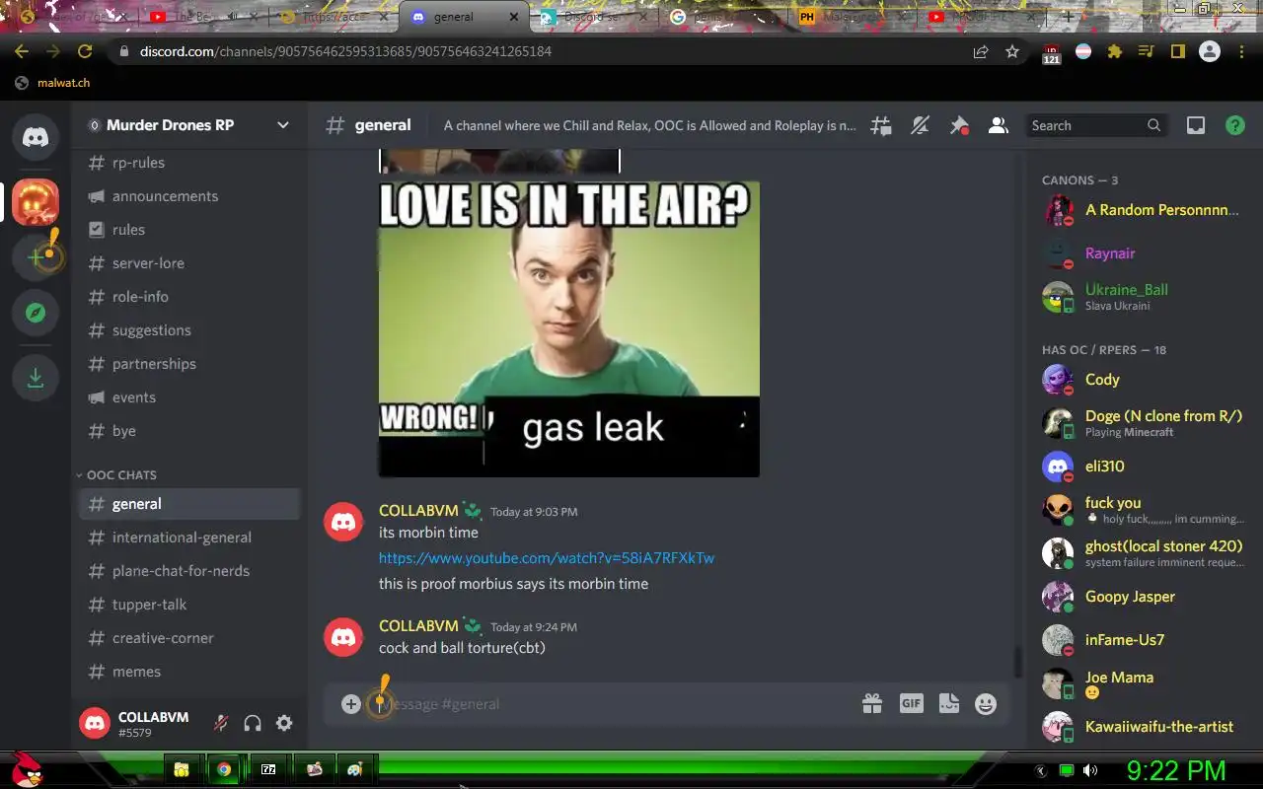The image size is (1263, 789).
Task: Open the server-lore channel
Action: pyautogui.click(x=189, y=263)
